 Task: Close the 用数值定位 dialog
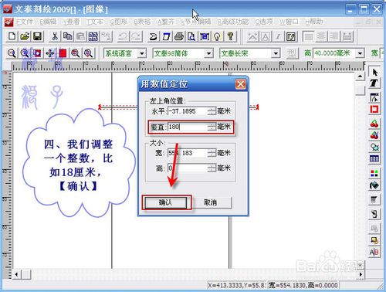point(241,84)
